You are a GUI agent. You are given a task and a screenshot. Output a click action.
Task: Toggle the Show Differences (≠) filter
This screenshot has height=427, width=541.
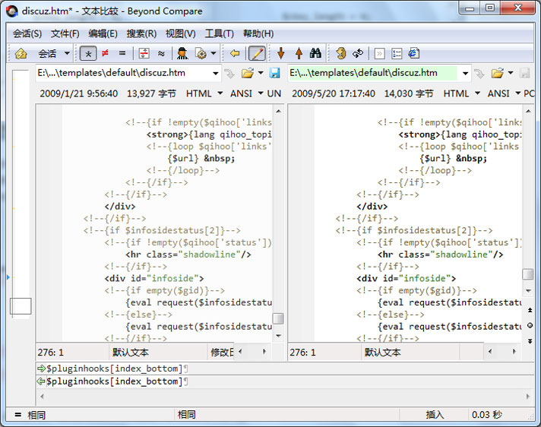(x=105, y=53)
